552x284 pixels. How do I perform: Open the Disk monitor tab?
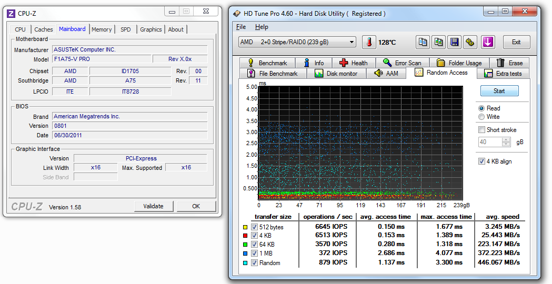point(337,74)
